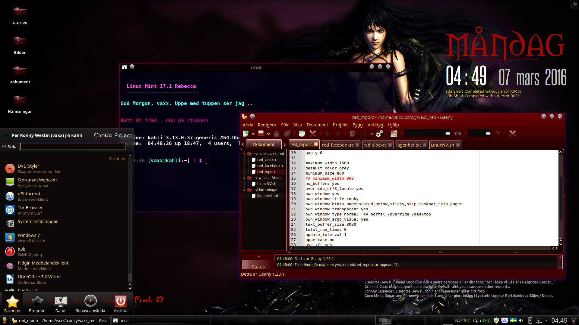Switch to Dator tab in launcher

click(x=61, y=304)
